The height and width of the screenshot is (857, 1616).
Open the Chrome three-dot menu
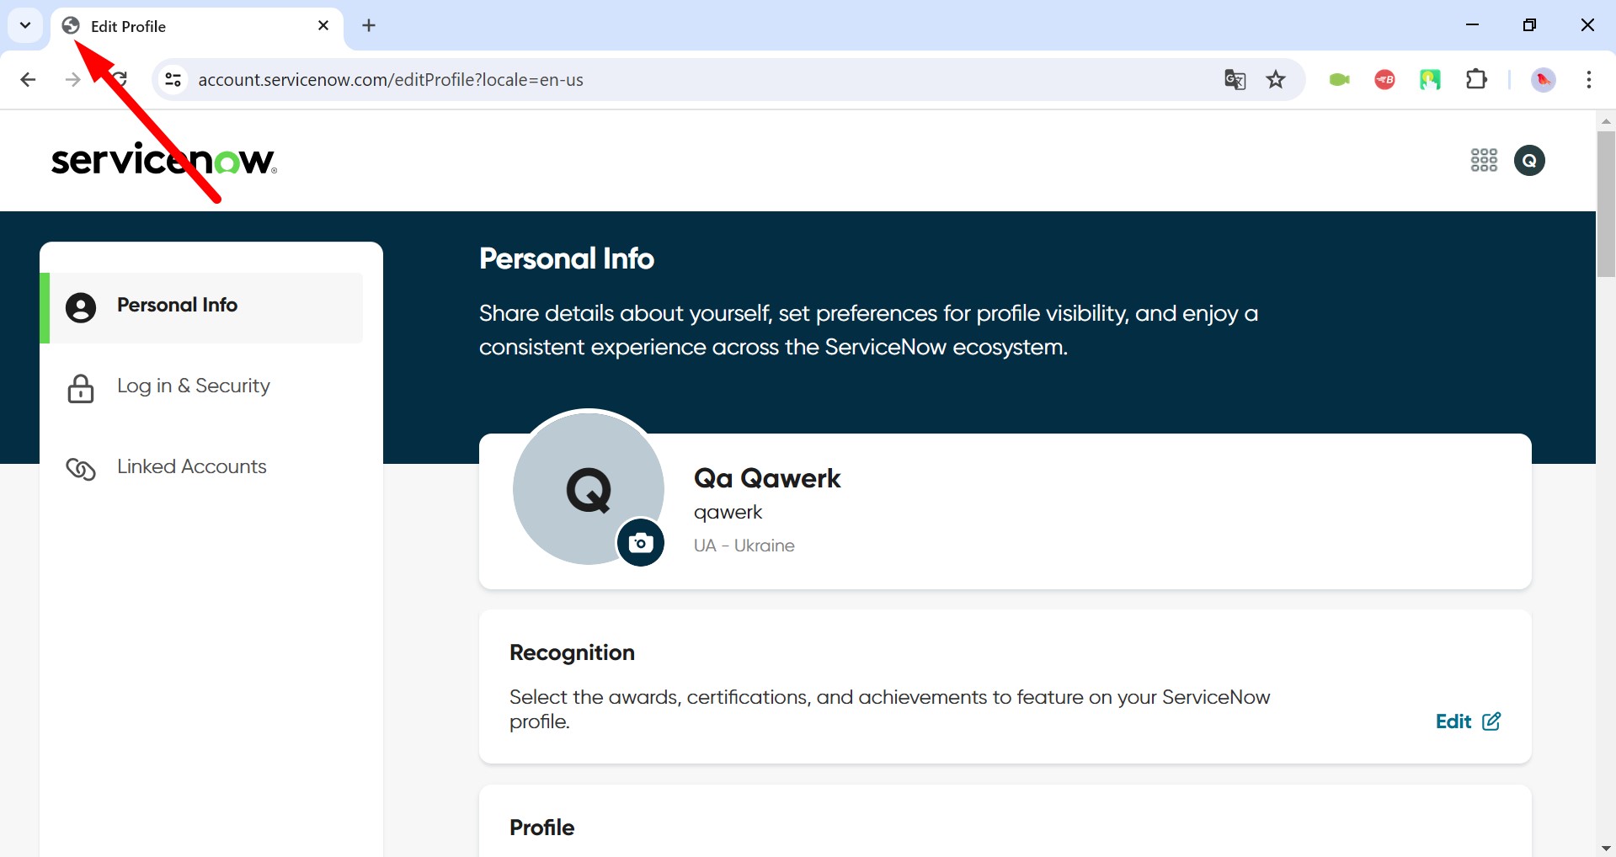[x=1589, y=80]
